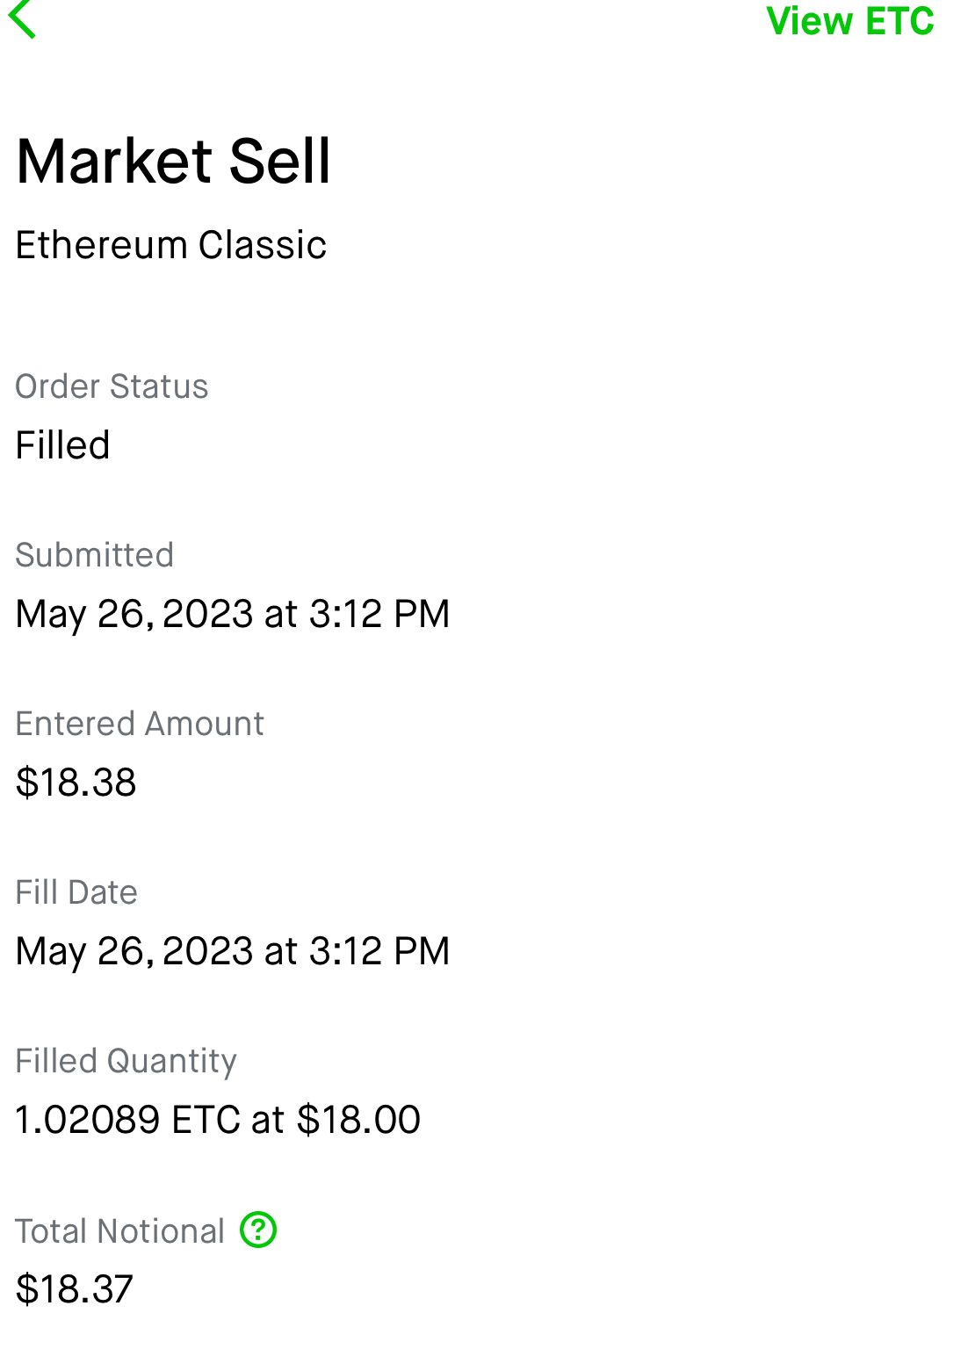Screen dimensions: 968x1349
Task: Tap the $18.00 fill price
Action: (358, 1120)
